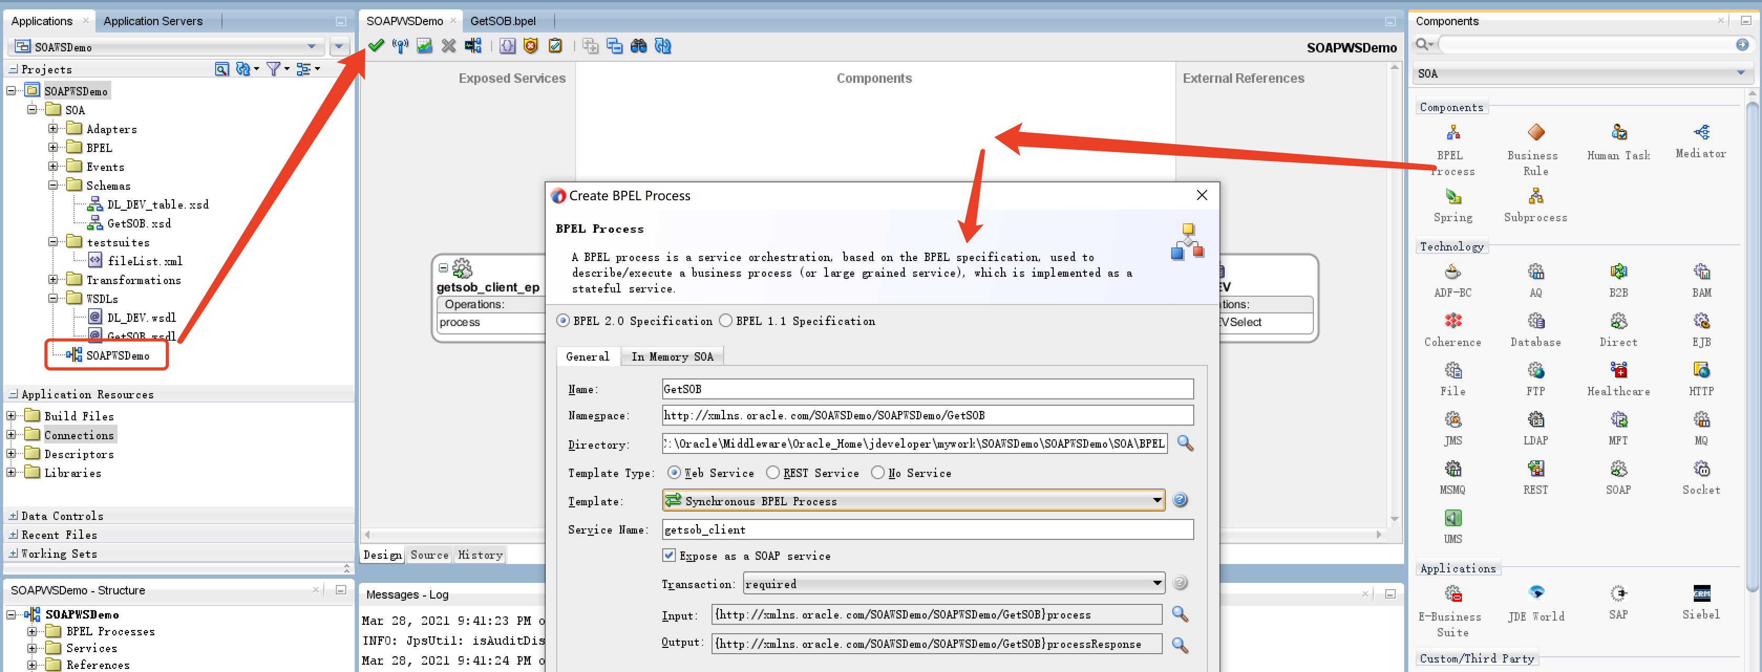The width and height of the screenshot is (1762, 672).
Task: Expand the Data Controls section
Action: 14,515
